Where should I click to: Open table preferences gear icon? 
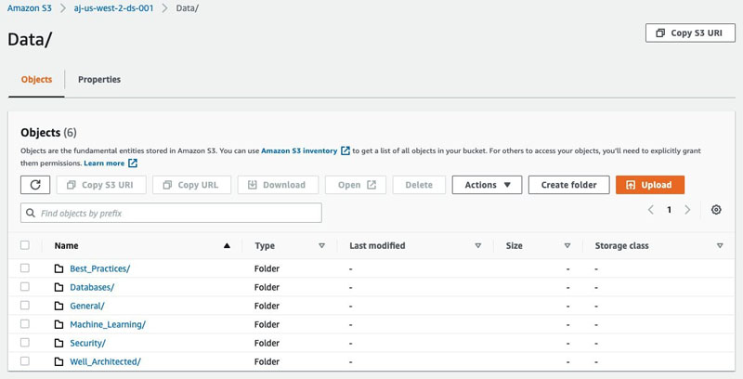[716, 209]
